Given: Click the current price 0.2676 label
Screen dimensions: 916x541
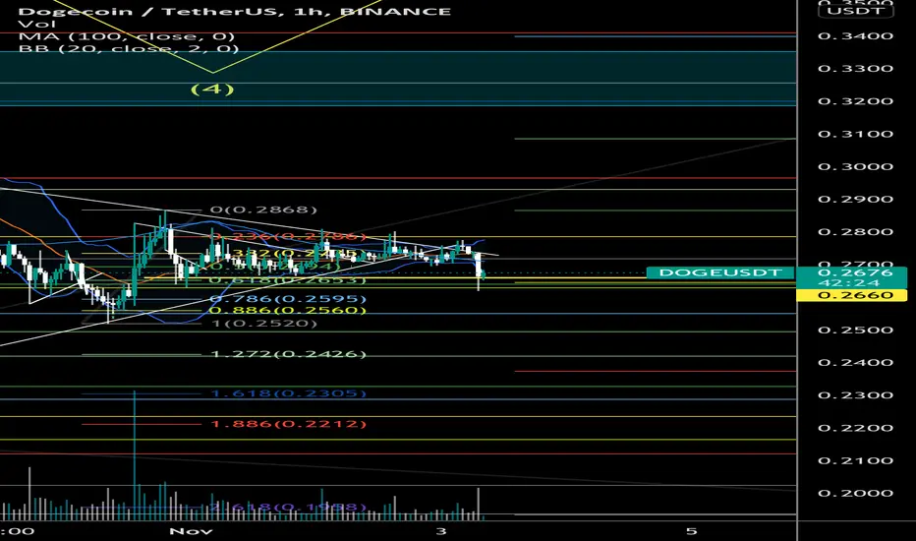Looking at the screenshot, I should [x=855, y=272].
